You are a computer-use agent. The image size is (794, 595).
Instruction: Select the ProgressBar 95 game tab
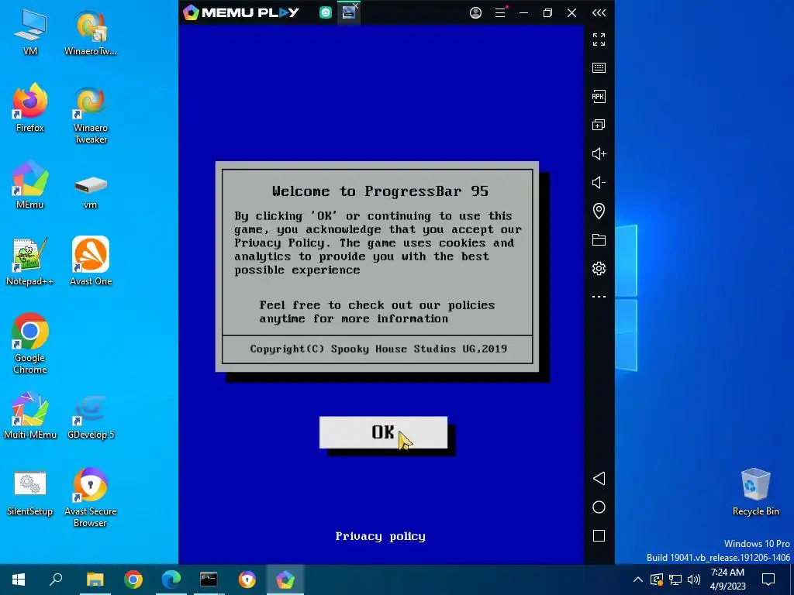[348, 13]
